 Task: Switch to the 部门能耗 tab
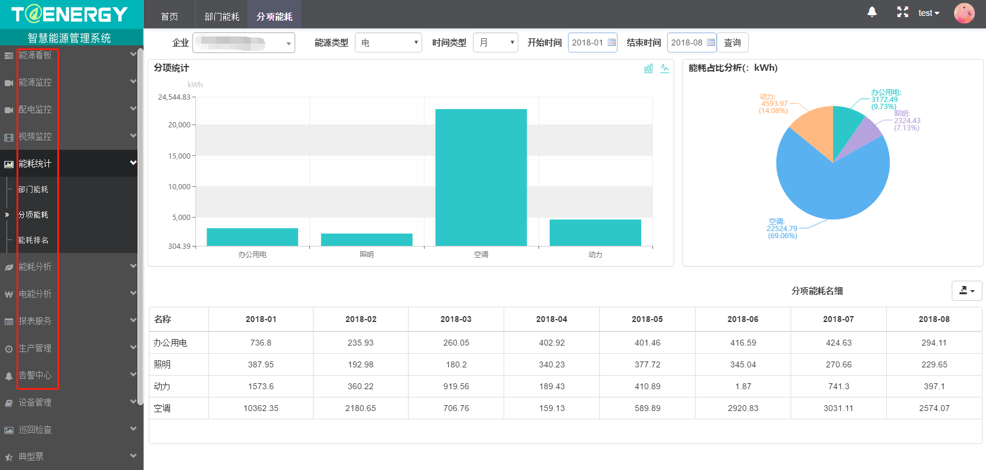[x=222, y=17]
